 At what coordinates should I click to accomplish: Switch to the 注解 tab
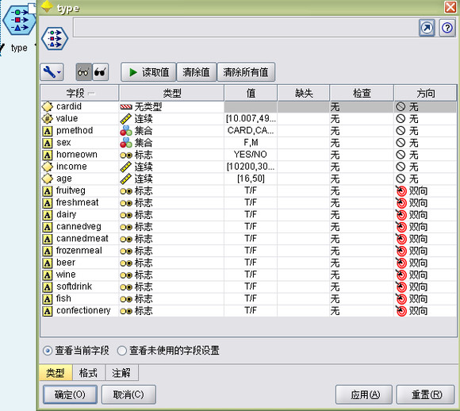click(x=121, y=373)
